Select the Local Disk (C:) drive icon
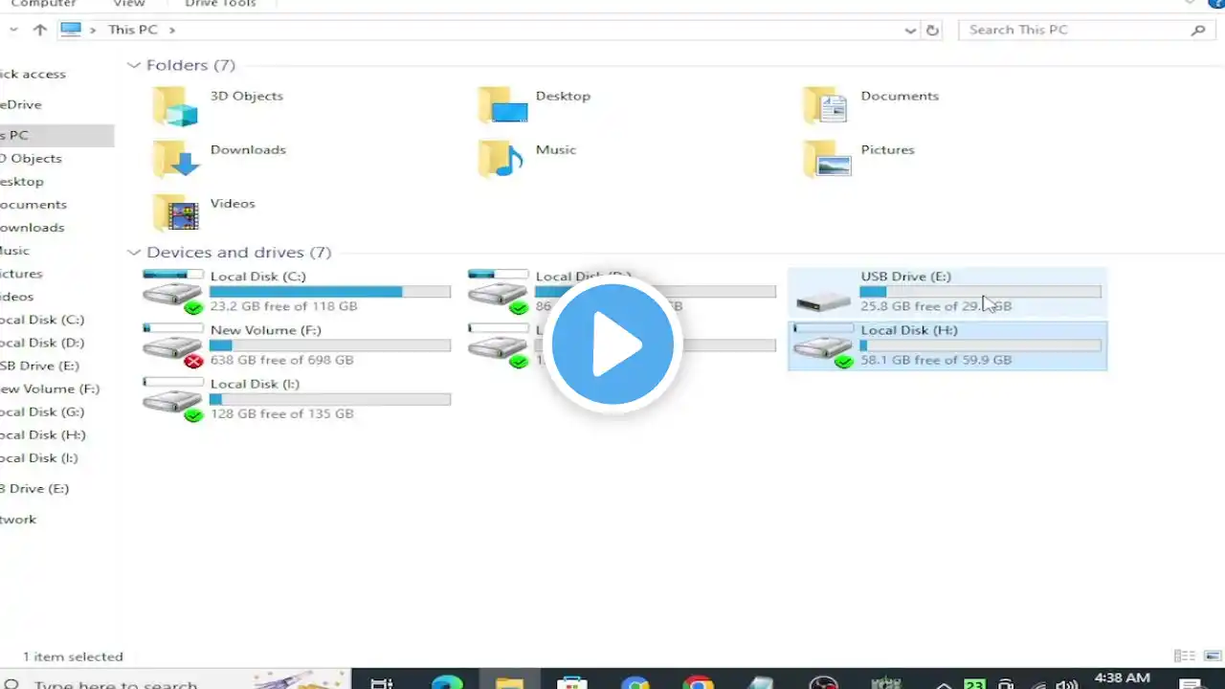The height and width of the screenshot is (689, 1225). 173,292
